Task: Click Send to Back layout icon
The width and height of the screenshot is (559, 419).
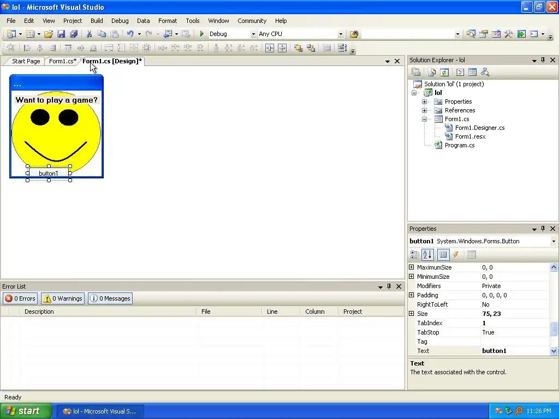Action: (311, 48)
